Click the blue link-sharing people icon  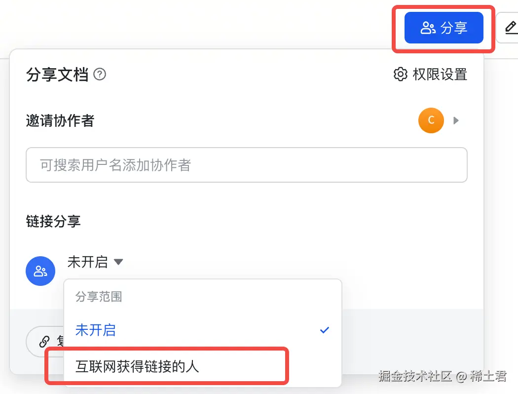coord(40,271)
